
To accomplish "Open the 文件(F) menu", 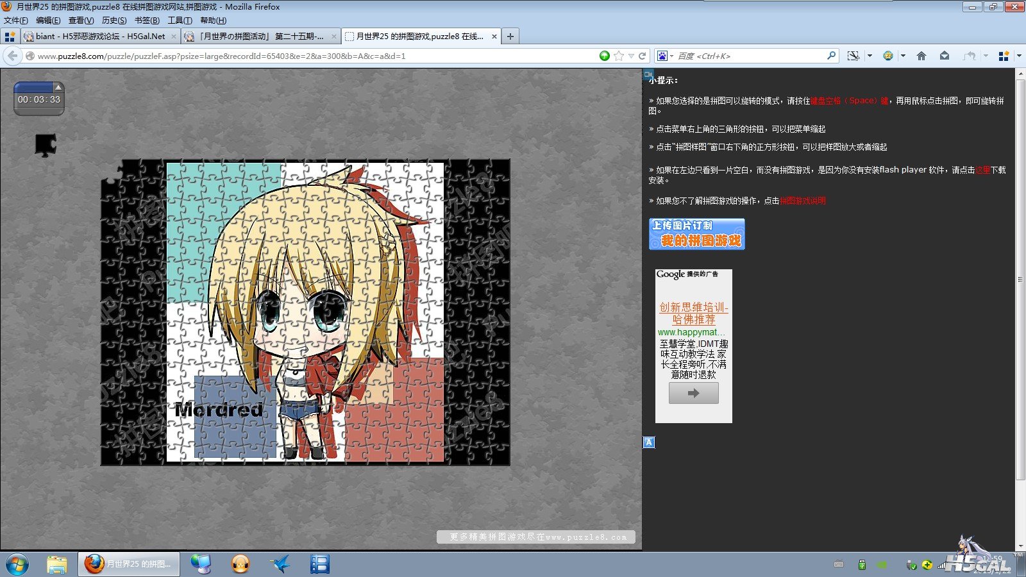I will [x=16, y=21].
